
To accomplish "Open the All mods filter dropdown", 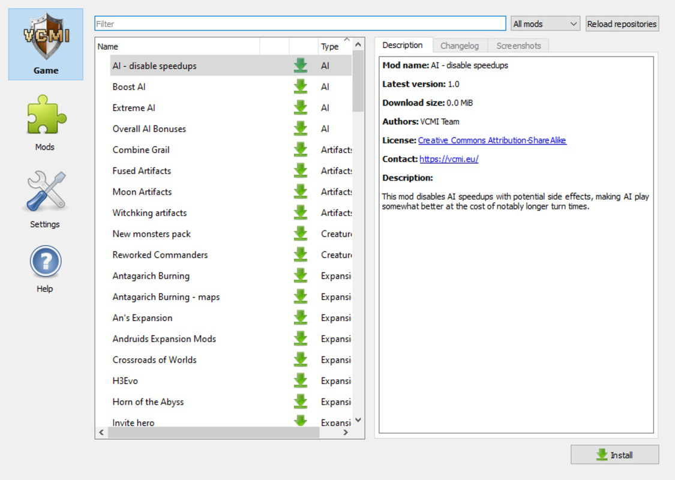I will (545, 23).
